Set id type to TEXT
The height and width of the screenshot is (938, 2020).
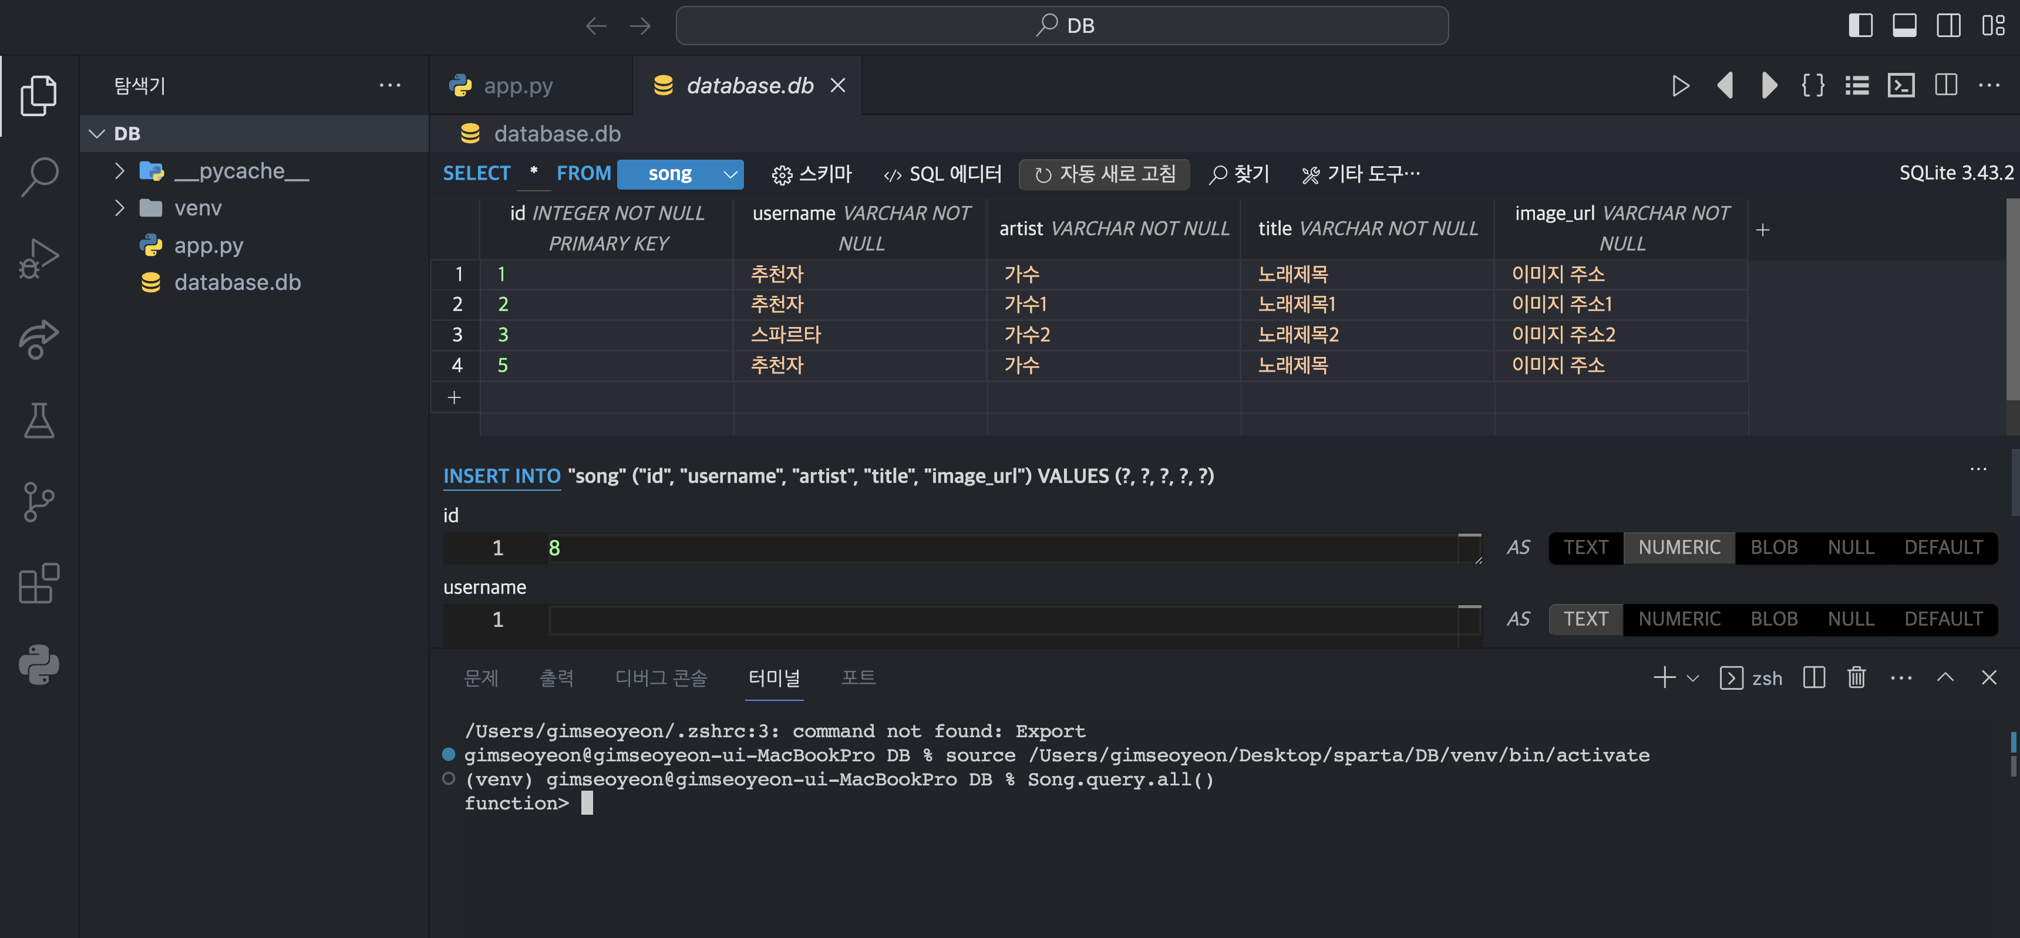1585,548
